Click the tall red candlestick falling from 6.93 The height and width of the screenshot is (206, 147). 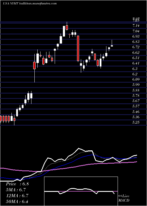(x=78, y=48)
